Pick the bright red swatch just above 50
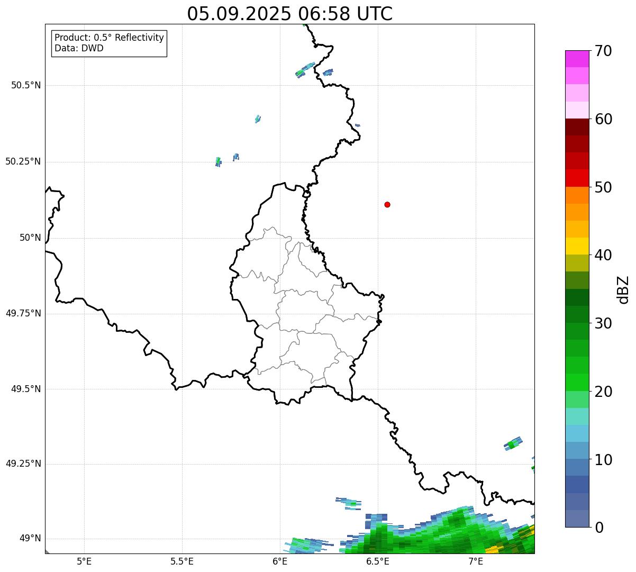 [577, 178]
